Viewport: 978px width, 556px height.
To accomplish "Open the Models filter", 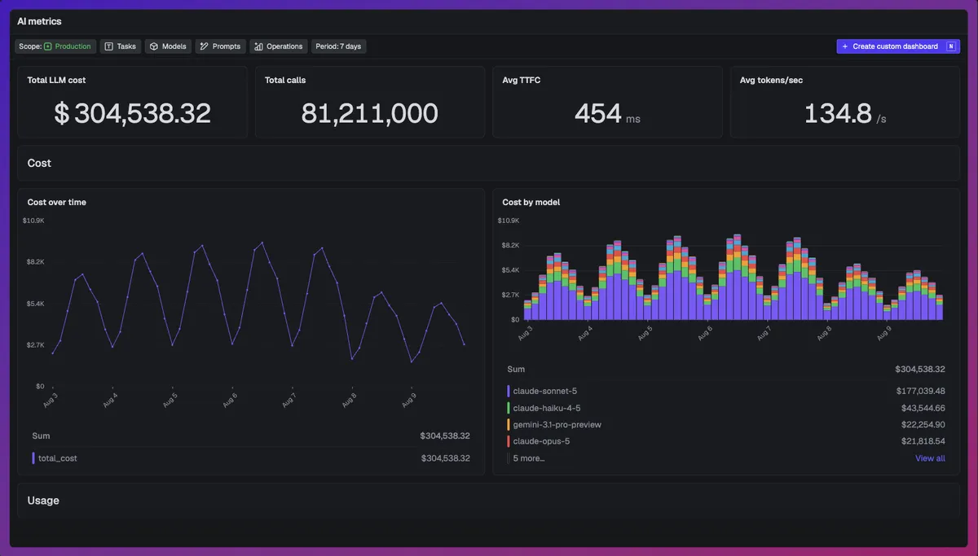I will [x=169, y=46].
